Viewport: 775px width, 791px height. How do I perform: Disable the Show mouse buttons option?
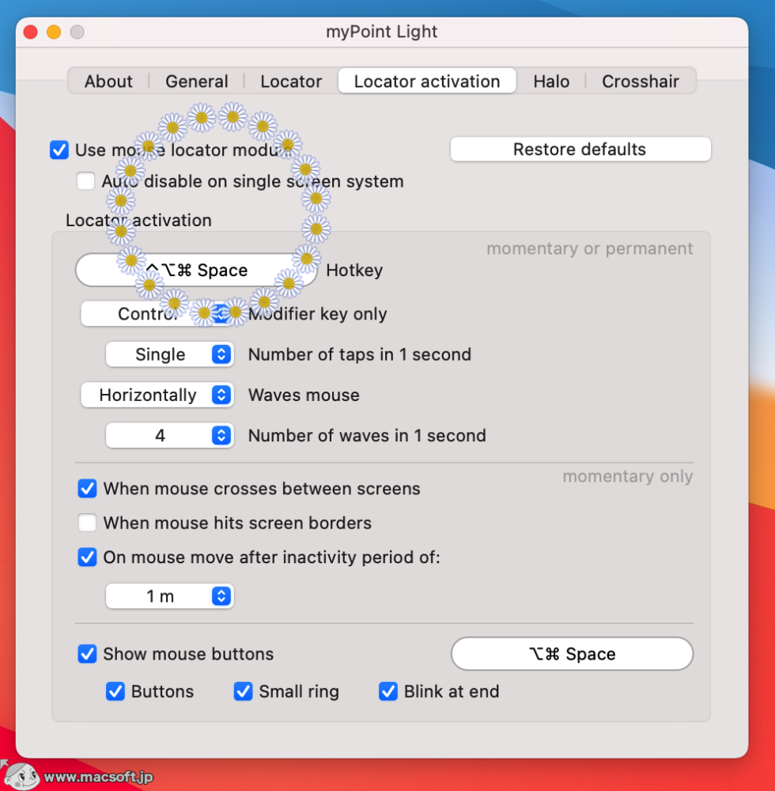click(x=87, y=654)
